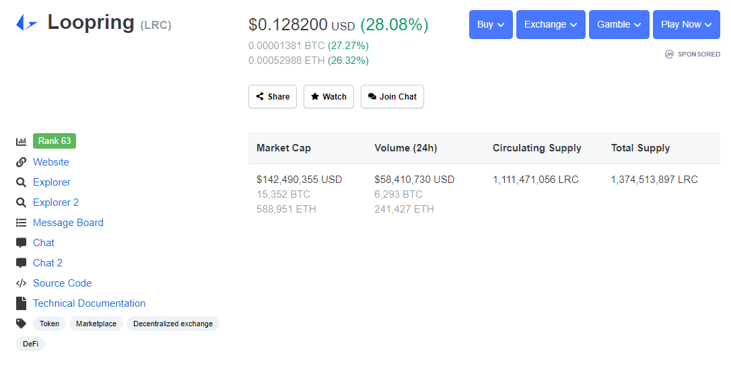This screenshot has width=731, height=372.
Task: Click the magnifier icon beside Explorer 2
Action: pyautogui.click(x=21, y=202)
